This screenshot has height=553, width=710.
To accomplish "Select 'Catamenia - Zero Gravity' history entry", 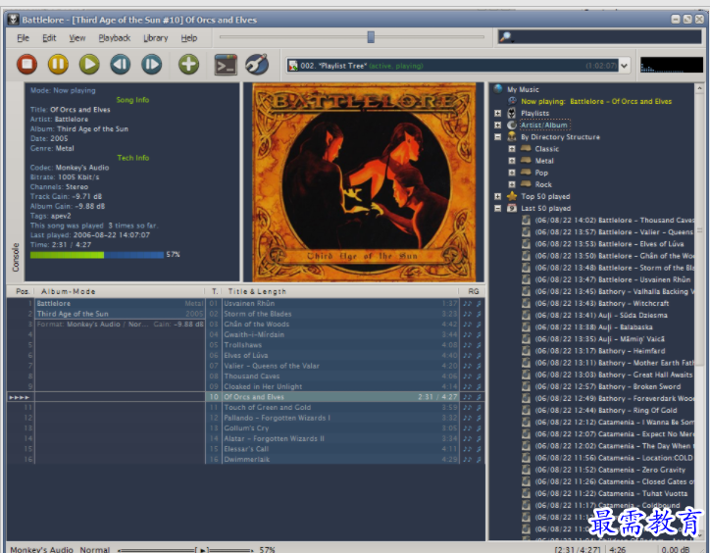I will (x=610, y=470).
